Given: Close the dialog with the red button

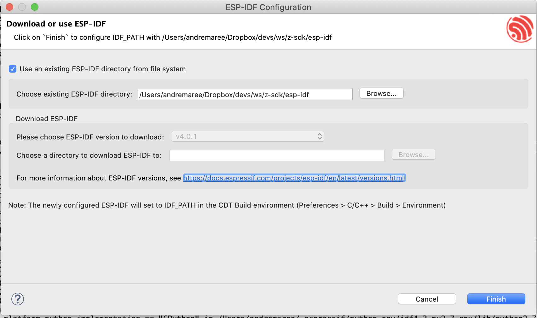Looking at the screenshot, I should (x=9, y=7).
